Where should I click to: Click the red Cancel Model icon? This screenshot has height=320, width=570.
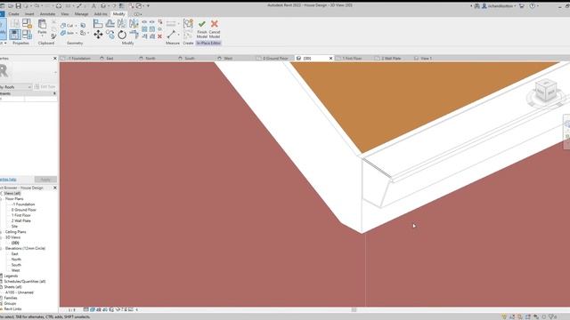click(x=215, y=24)
